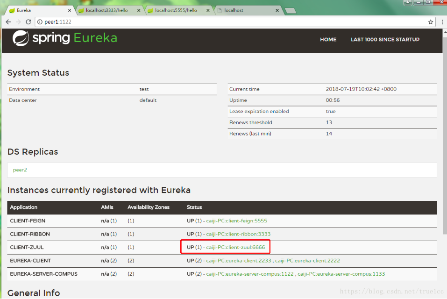The width and height of the screenshot is (447, 299).
Task: Click the Environment value test
Action: [x=144, y=89]
